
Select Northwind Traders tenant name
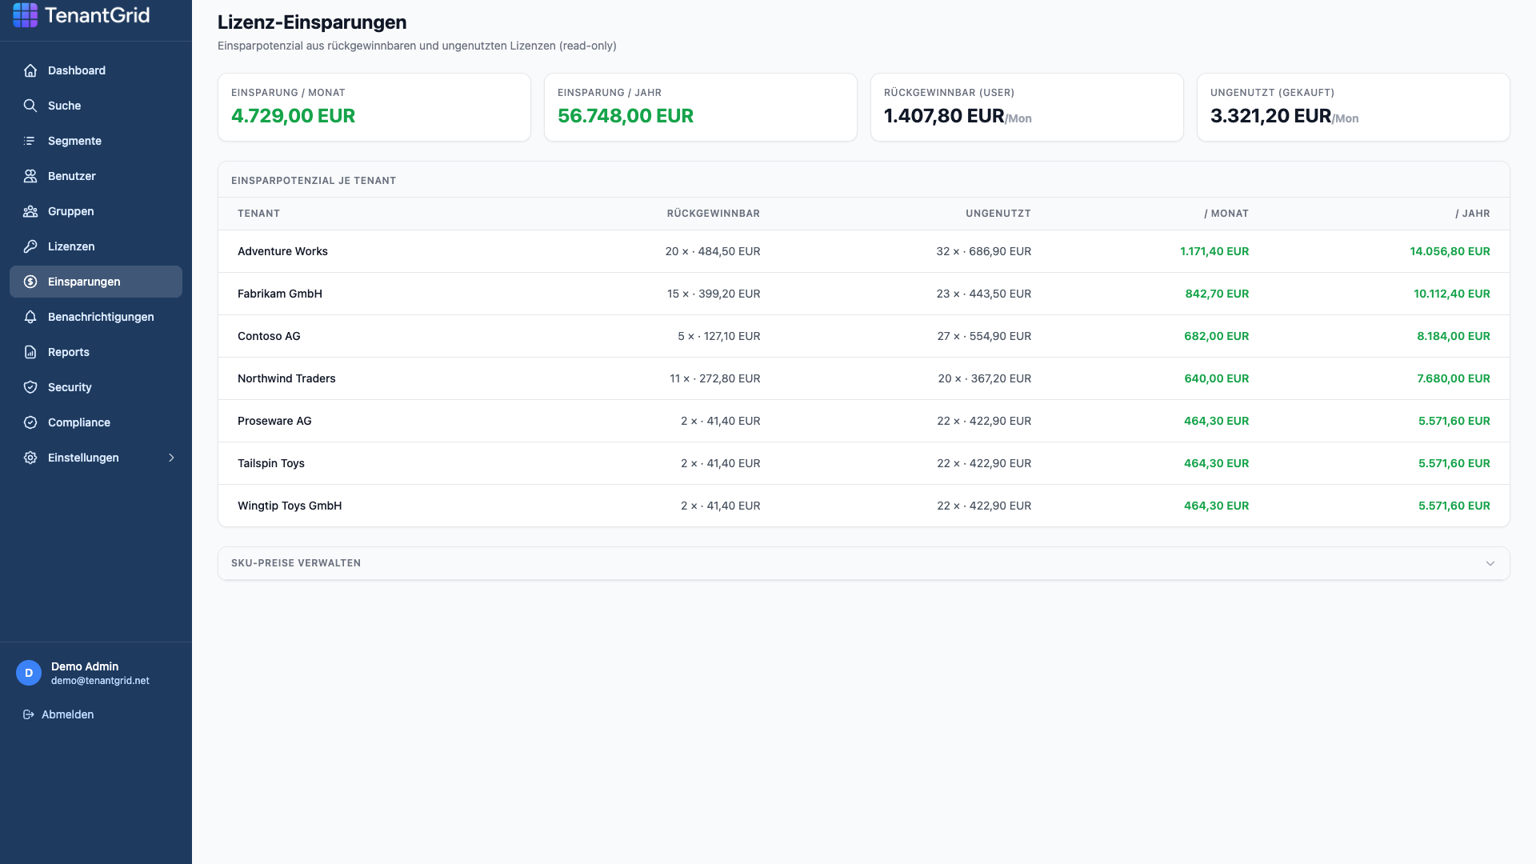tap(286, 378)
